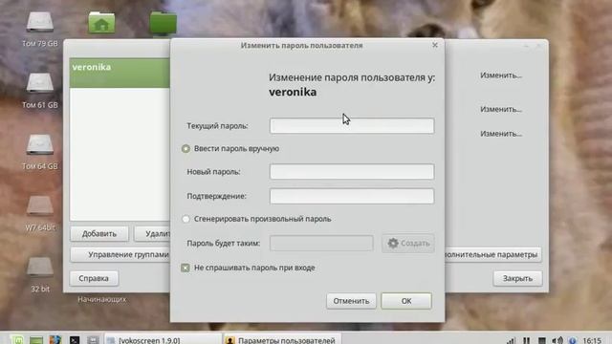Open the Том 79 GB drive icon

tap(40, 22)
